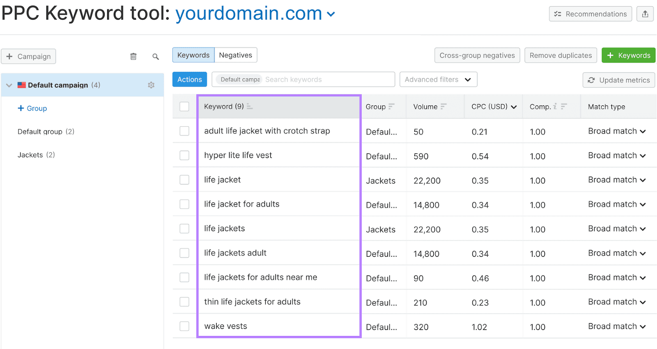Sort by CPC (USD) column arrow
657x349 pixels.
coord(514,107)
